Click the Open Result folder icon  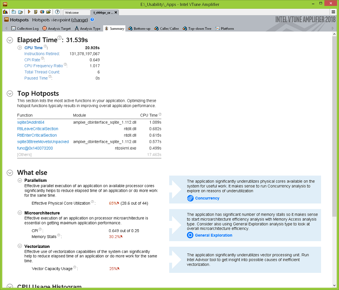48,12
